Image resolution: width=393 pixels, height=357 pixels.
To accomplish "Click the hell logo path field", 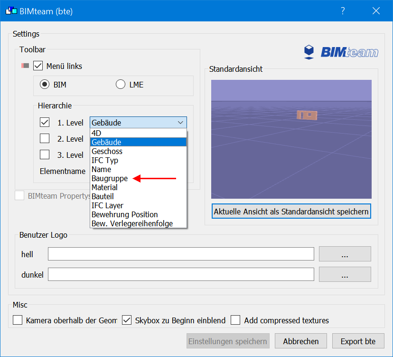I will (181, 254).
